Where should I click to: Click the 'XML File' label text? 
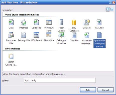point(99,28)
